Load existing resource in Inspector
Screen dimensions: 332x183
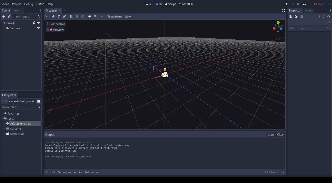click(296, 16)
